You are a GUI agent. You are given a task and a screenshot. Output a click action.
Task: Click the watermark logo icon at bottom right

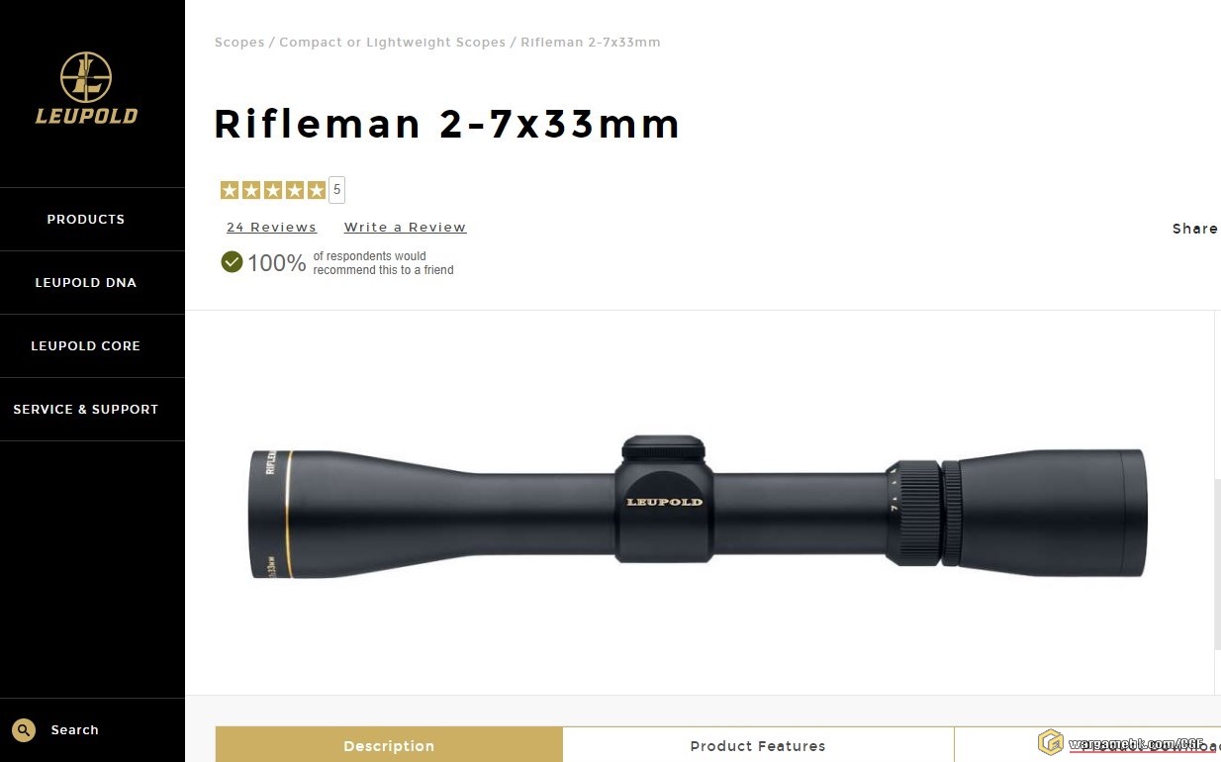tap(1050, 742)
